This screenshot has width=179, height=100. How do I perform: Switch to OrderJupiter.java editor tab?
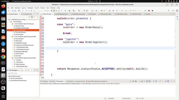click(105, 14)
